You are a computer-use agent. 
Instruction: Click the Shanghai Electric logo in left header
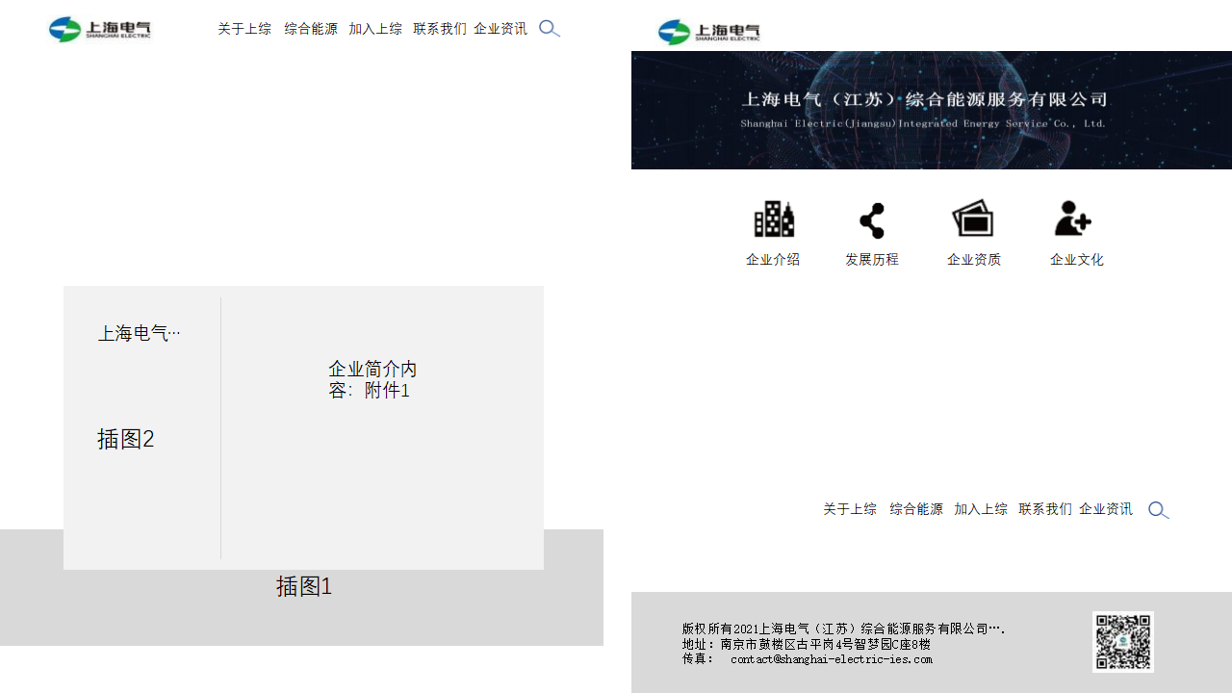tap(100, 29)
